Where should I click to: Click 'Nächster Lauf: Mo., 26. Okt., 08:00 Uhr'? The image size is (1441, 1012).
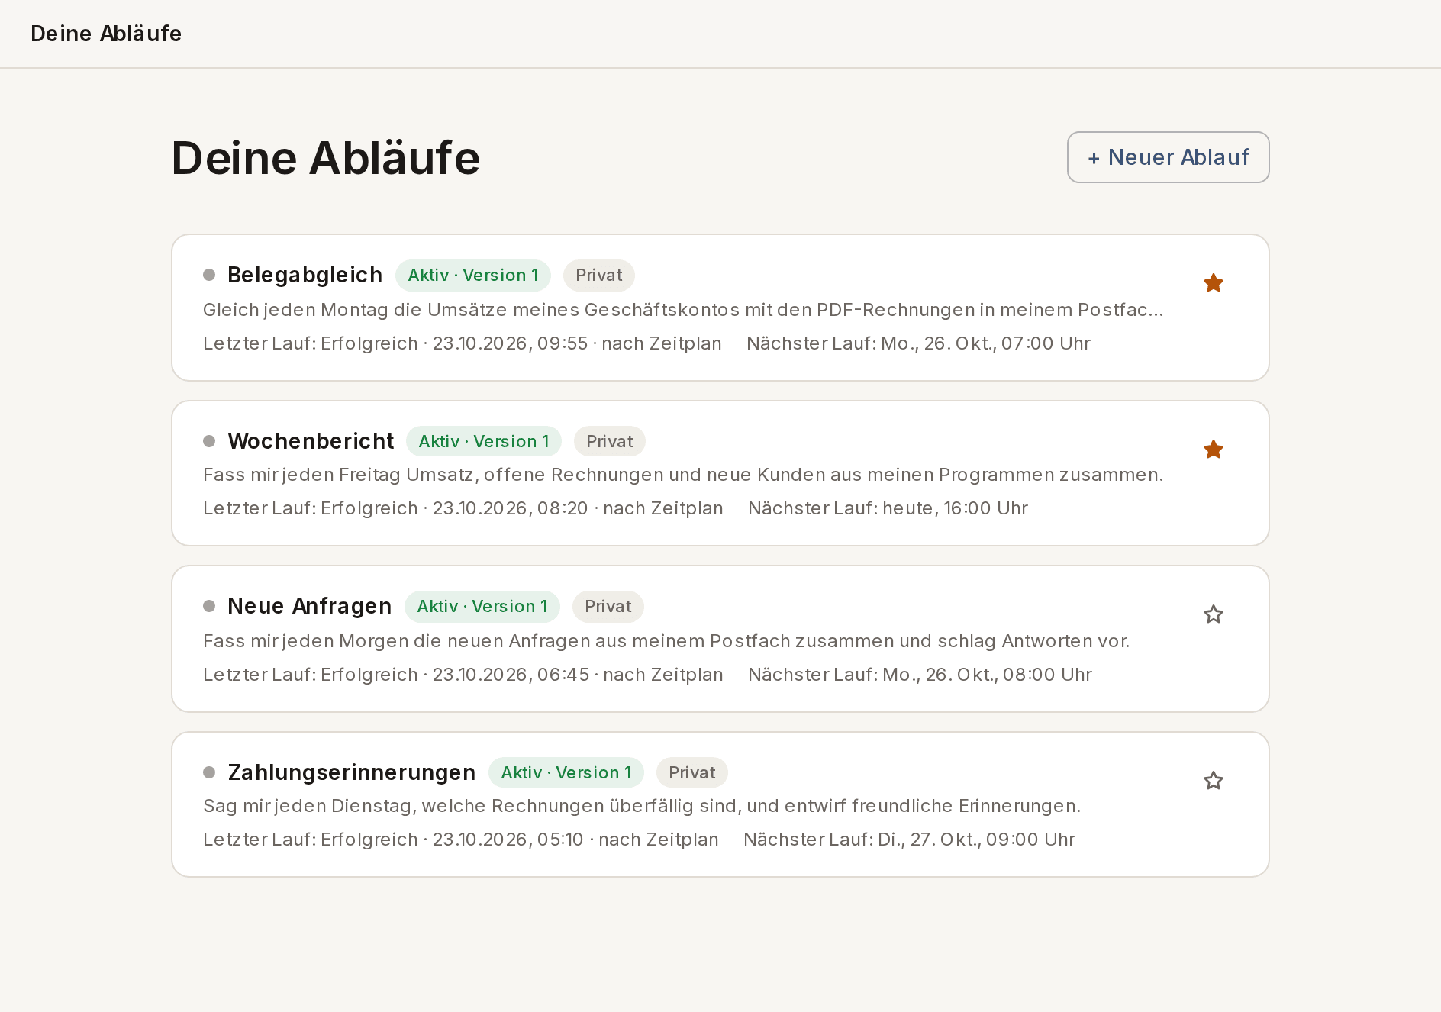920,675
